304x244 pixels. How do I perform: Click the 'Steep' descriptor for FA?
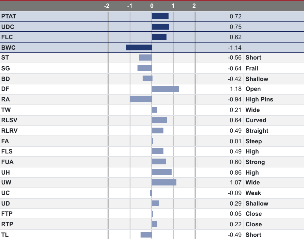pos(254,141)
